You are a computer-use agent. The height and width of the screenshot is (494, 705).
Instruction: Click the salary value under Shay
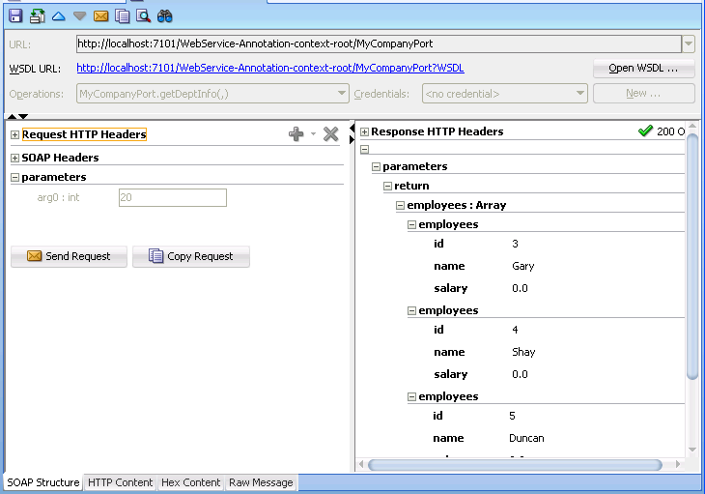tap(520, 374)
